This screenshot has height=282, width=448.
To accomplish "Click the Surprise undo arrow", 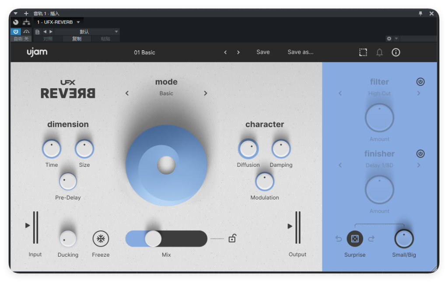I will [339, 239].
